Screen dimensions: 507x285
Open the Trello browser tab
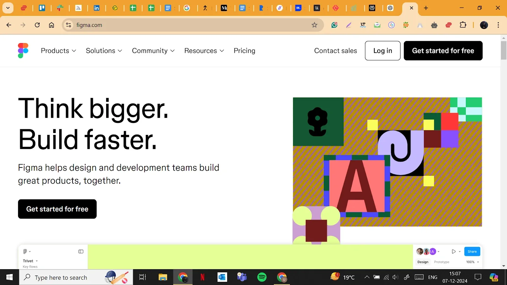42,8
